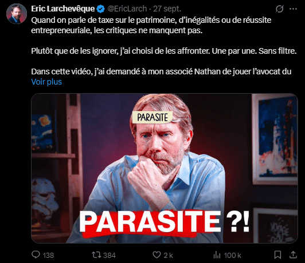Play the PARASITE ?! video thumbnail
Screen dimensions: 305x263
pos(165,168)
